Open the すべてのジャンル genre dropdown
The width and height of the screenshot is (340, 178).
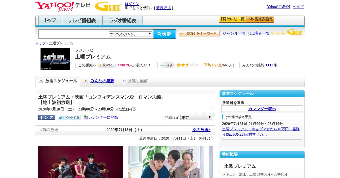tap(131, 34)
